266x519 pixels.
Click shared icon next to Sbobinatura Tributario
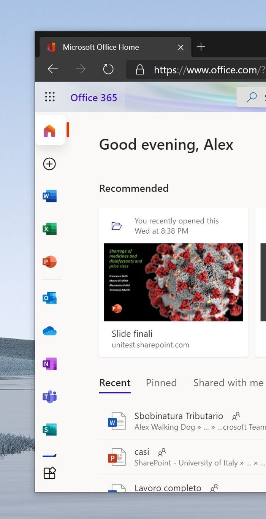(236, 416)
